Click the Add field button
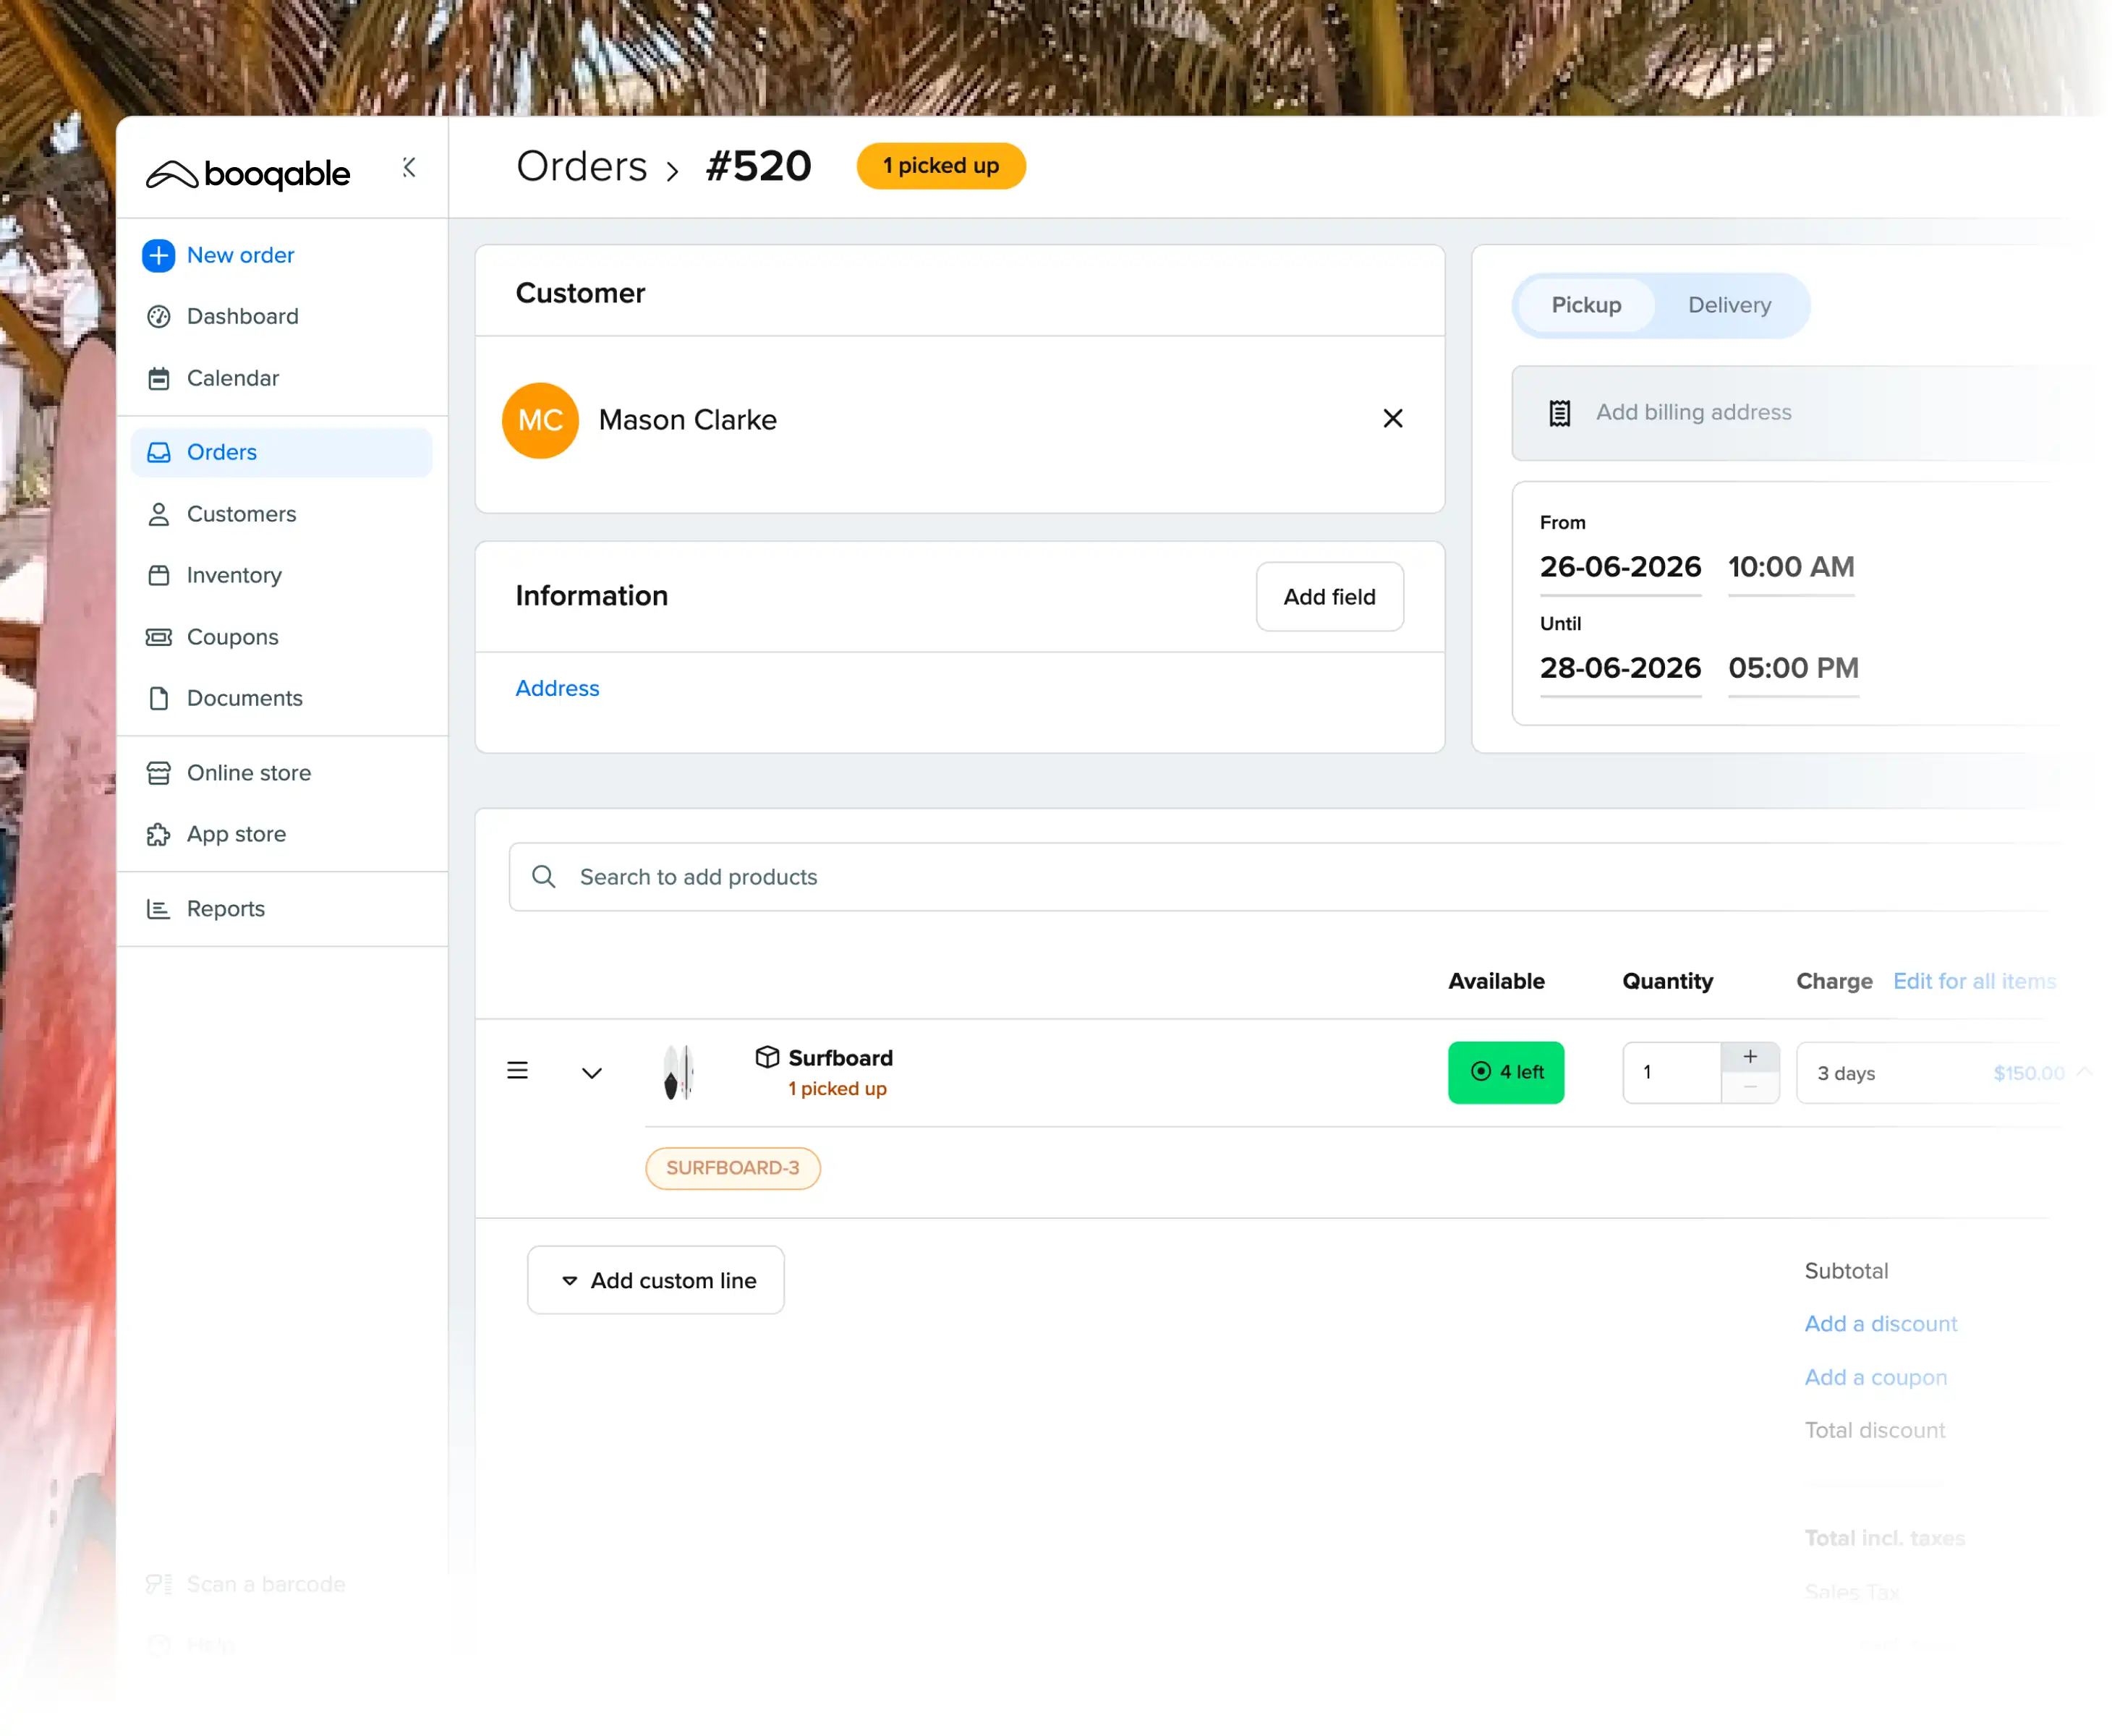 pyautogui.click(x=1329, y=597)
